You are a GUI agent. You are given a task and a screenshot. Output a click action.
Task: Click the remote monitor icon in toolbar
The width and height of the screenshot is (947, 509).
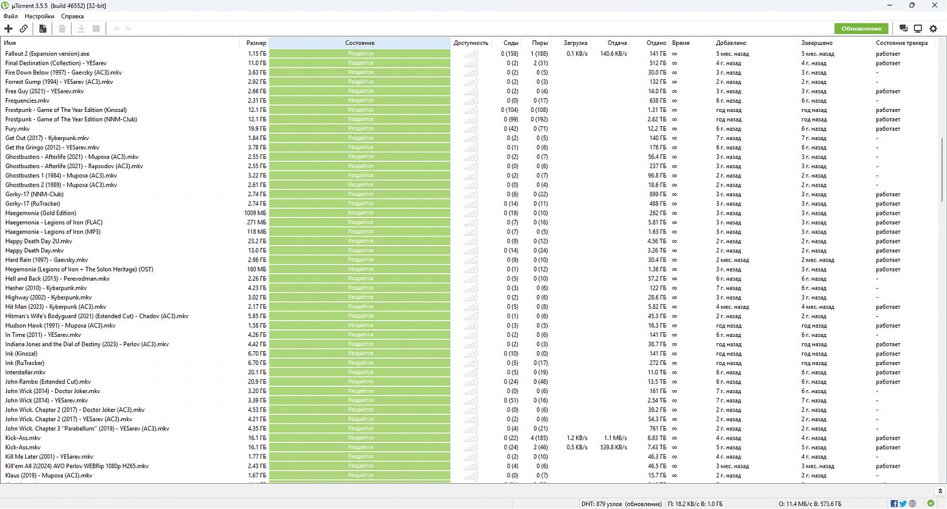tap(918, 29)
